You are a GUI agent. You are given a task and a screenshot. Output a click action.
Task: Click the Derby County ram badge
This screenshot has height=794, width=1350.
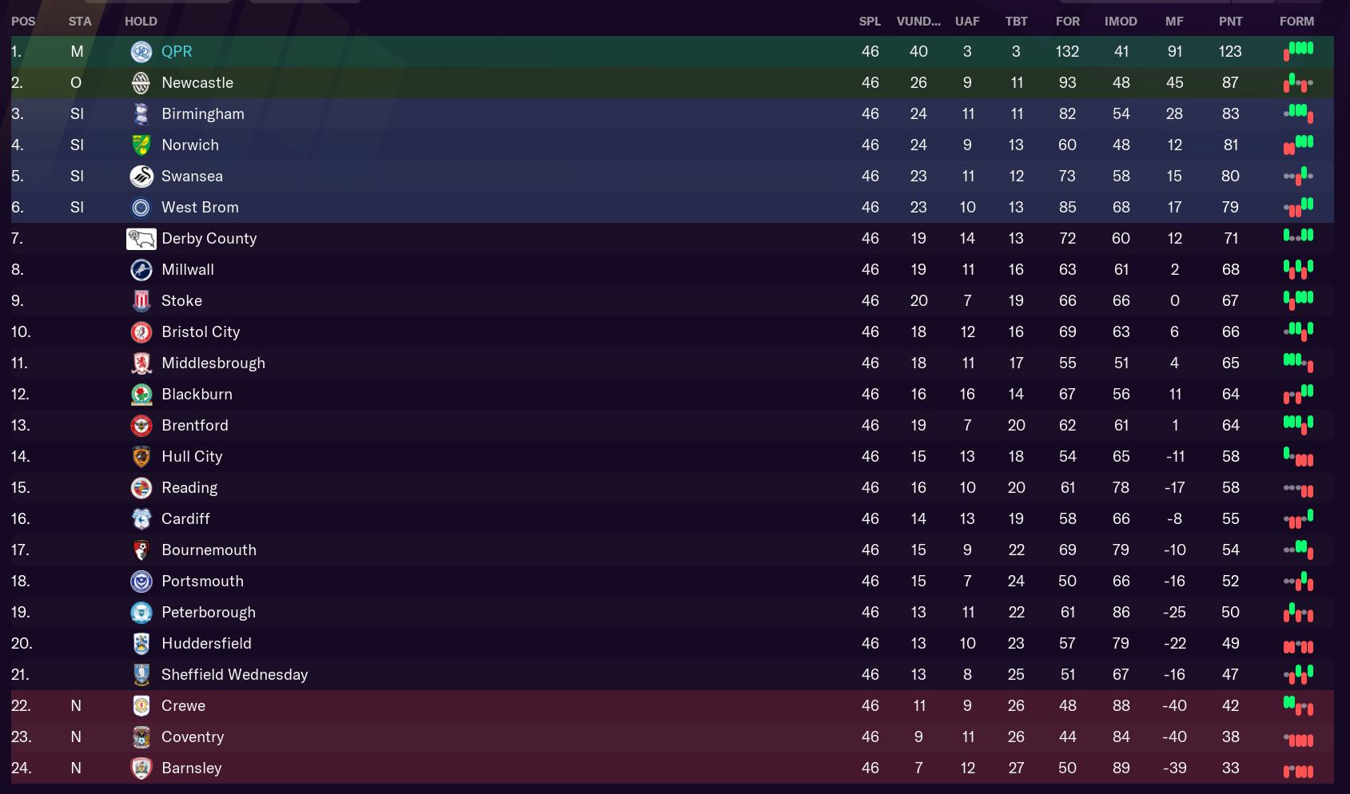(141, 239)
